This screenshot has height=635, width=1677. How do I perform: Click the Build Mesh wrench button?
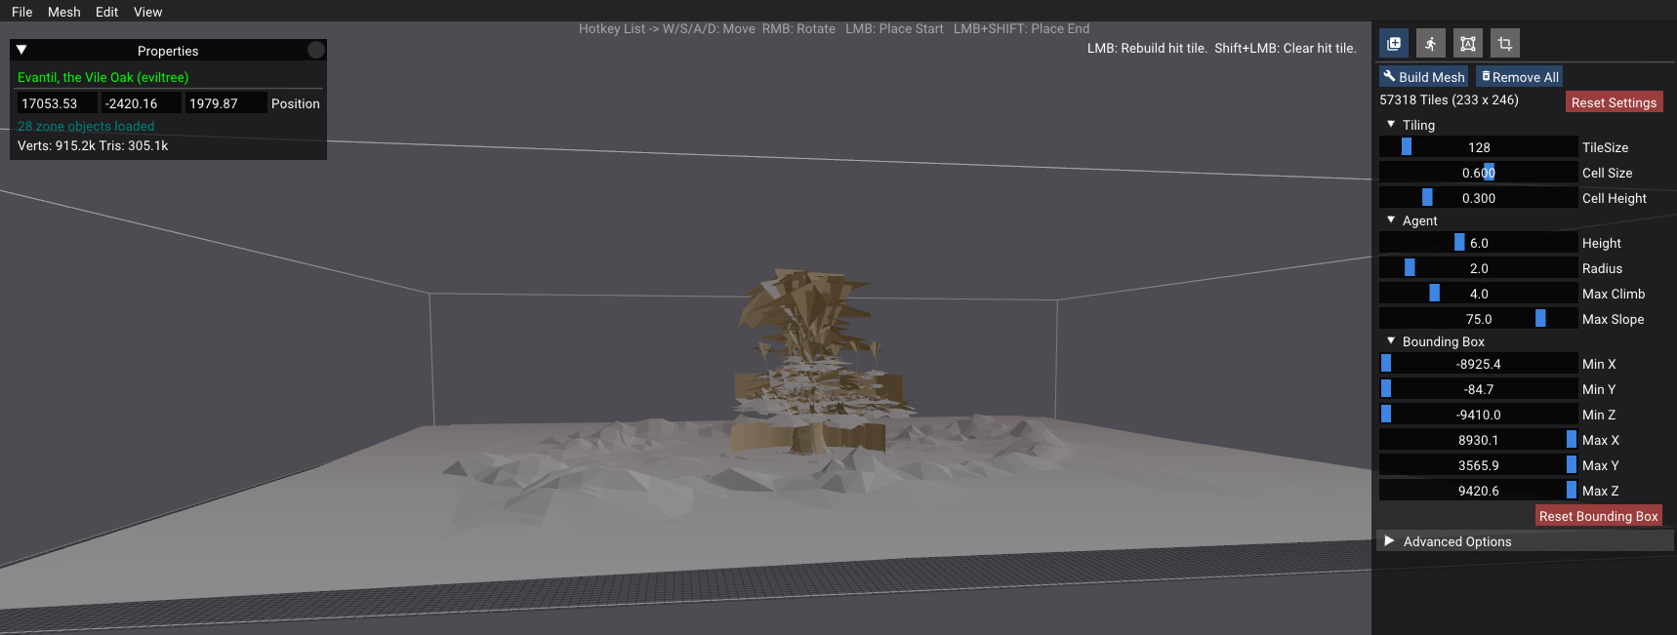pyautogui.click(x=1423, y=77)
